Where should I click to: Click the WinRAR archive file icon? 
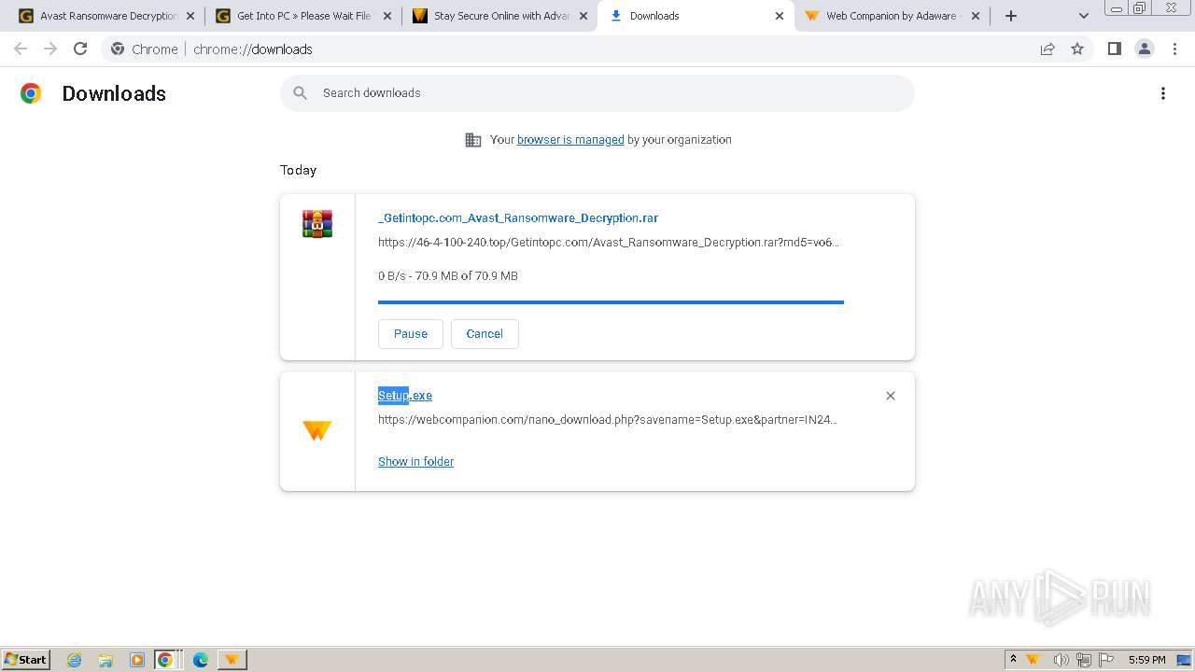317,224
